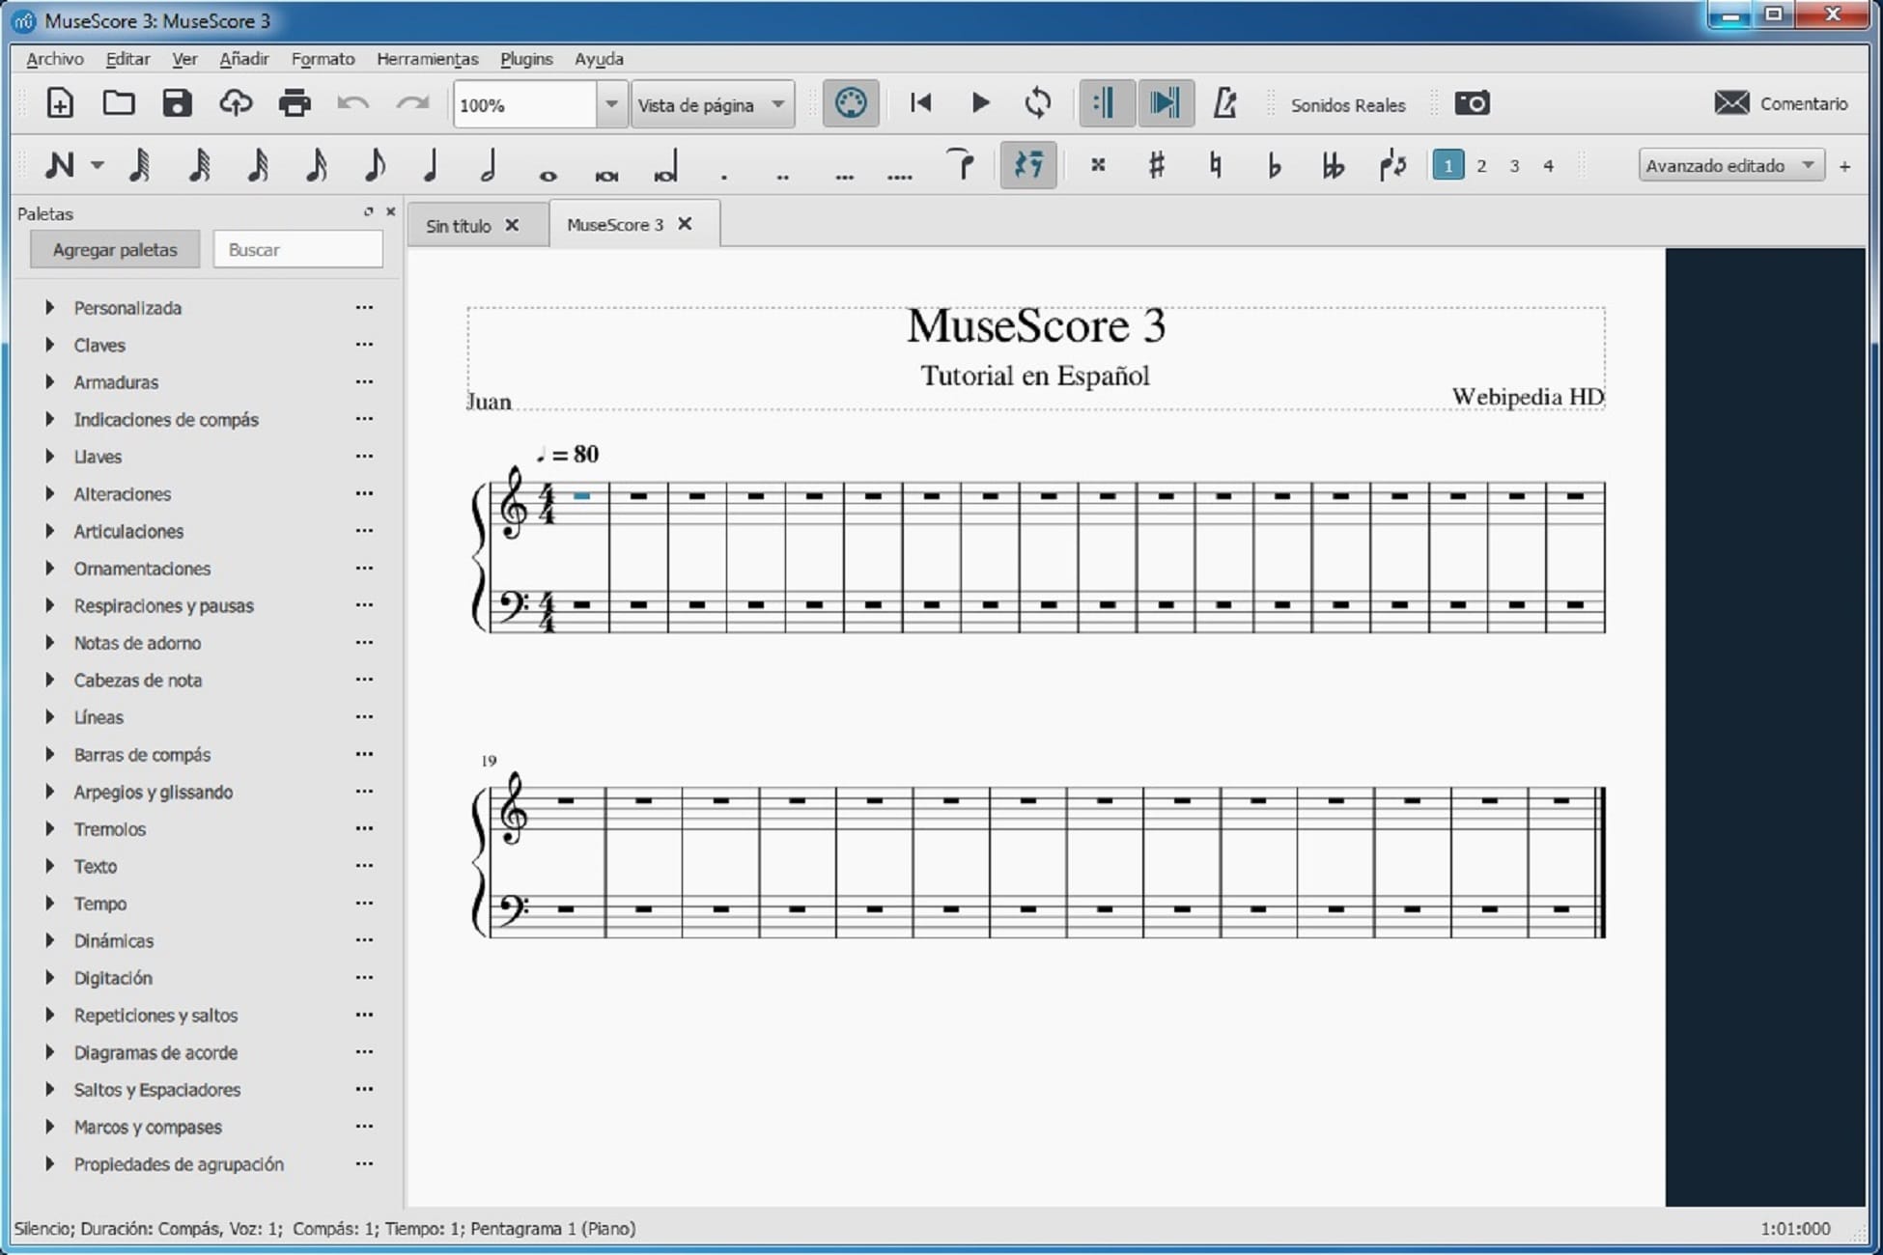Open the Formato menu
This screenshot has height=1255, width=1883.
click(323, 59)
